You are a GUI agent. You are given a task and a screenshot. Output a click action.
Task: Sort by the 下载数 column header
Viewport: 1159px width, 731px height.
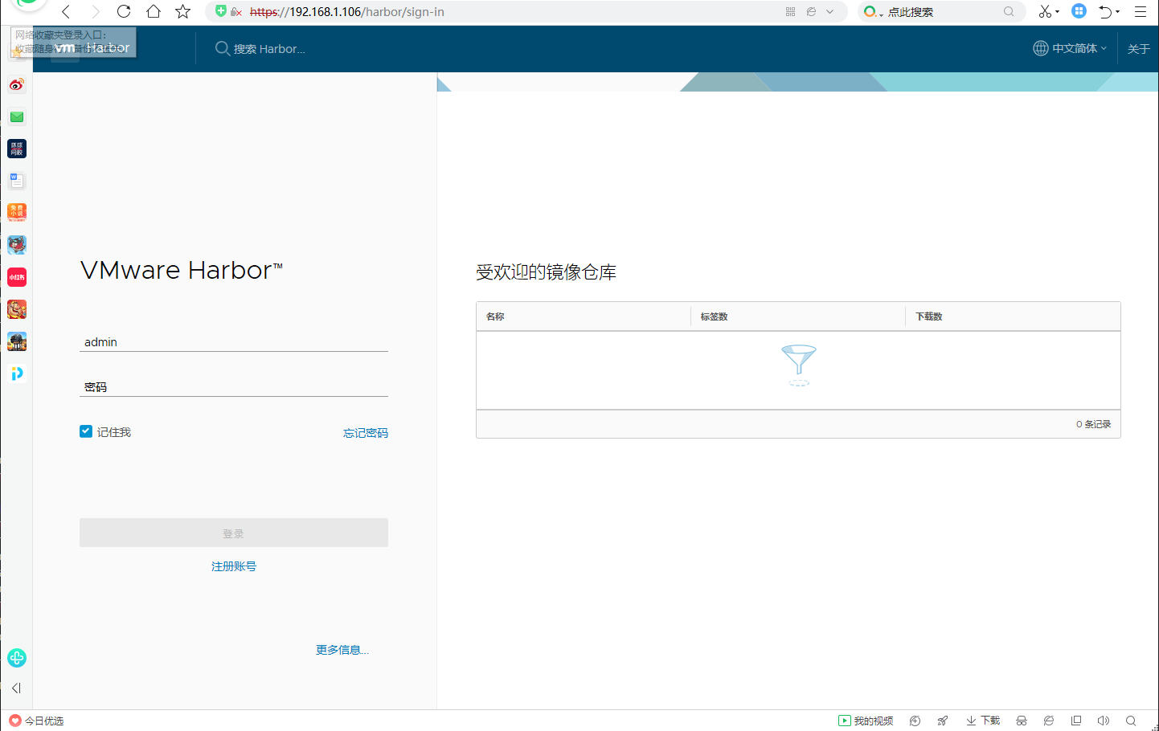click(x=929, y=316)
